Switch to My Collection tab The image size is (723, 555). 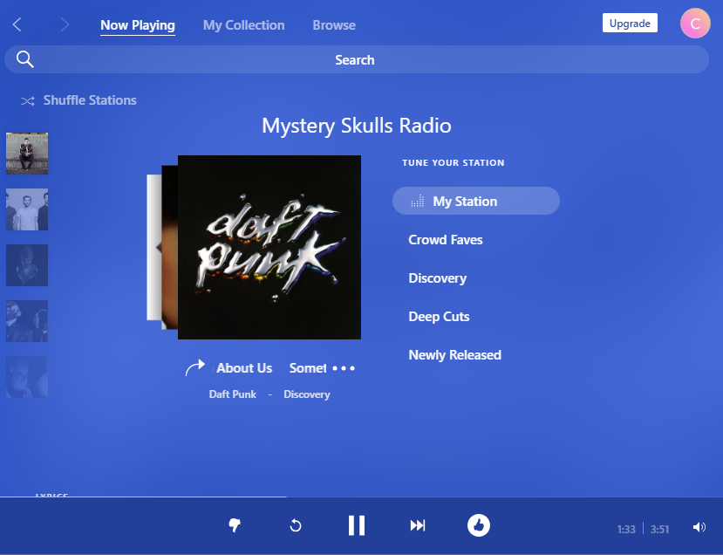click(x=243, y=25)
